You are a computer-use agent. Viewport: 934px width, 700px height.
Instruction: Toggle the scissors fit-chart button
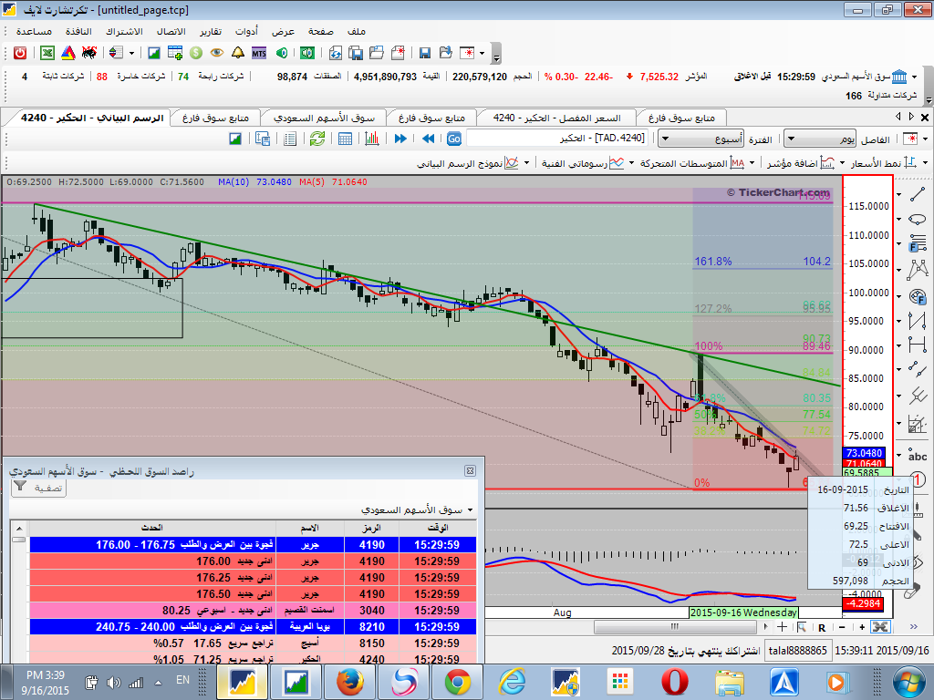point(880,627)
